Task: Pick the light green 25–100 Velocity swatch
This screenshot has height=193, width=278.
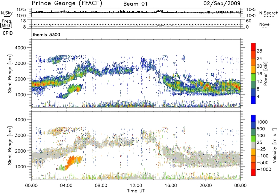Action: [x=253, y=139]
